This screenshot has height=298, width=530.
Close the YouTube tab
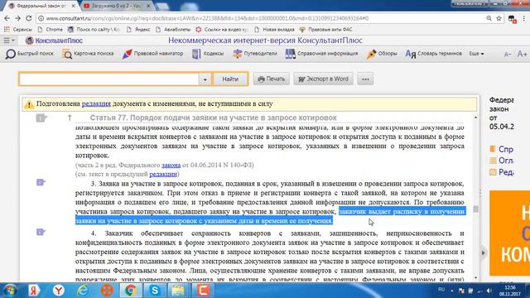pyautogui.click(x=148, y=6)
